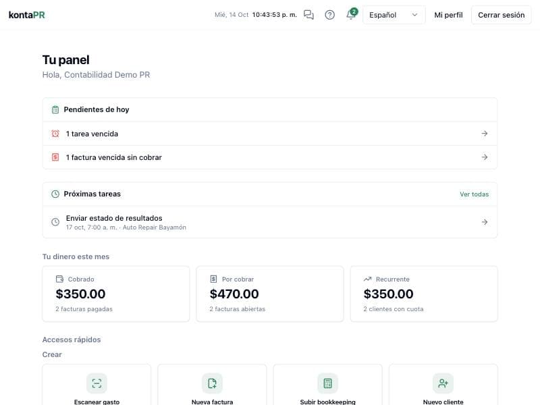Open the help question mark icon

coord(329,15)
